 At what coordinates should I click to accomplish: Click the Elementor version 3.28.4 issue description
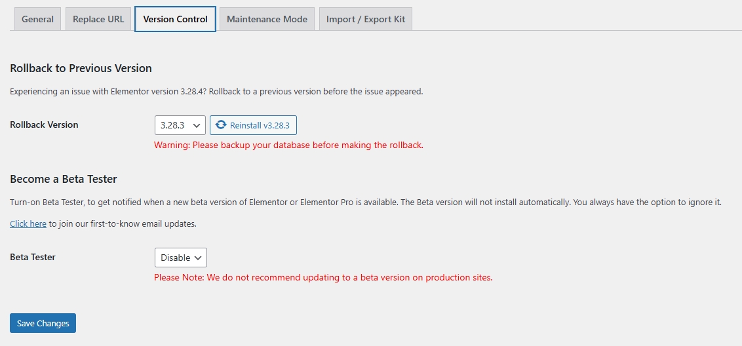216,91
